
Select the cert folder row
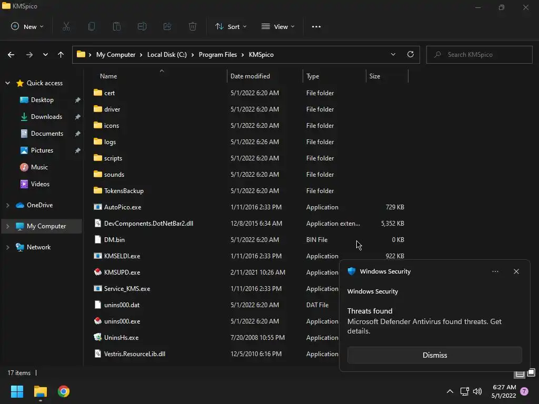click(249, 93)
